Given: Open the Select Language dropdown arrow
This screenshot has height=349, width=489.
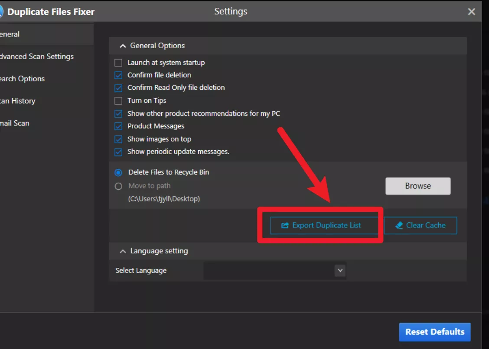Looking at the screenshot, I should click(340, 270).
